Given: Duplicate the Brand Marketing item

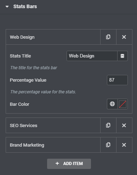Looking at the screenshot, I should (x=108, y=145).
